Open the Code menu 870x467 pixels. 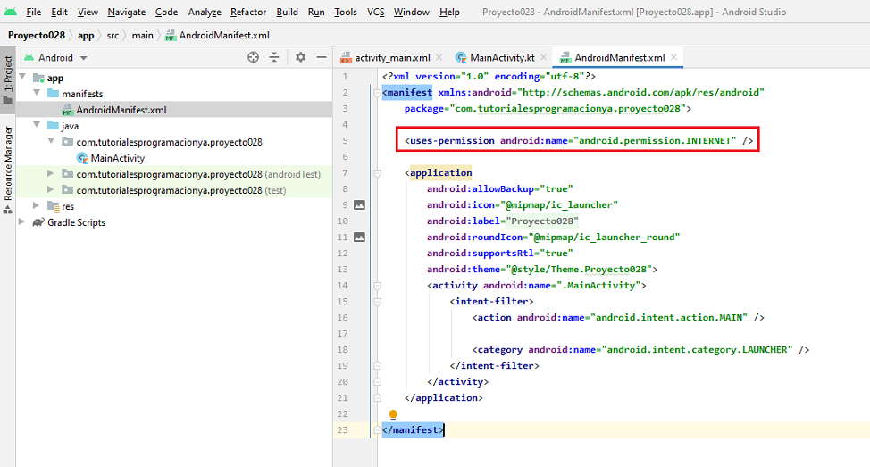166,12
